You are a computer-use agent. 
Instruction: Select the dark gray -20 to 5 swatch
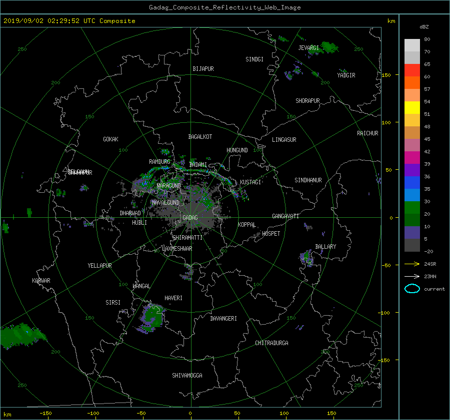click(x=412, y=245)
